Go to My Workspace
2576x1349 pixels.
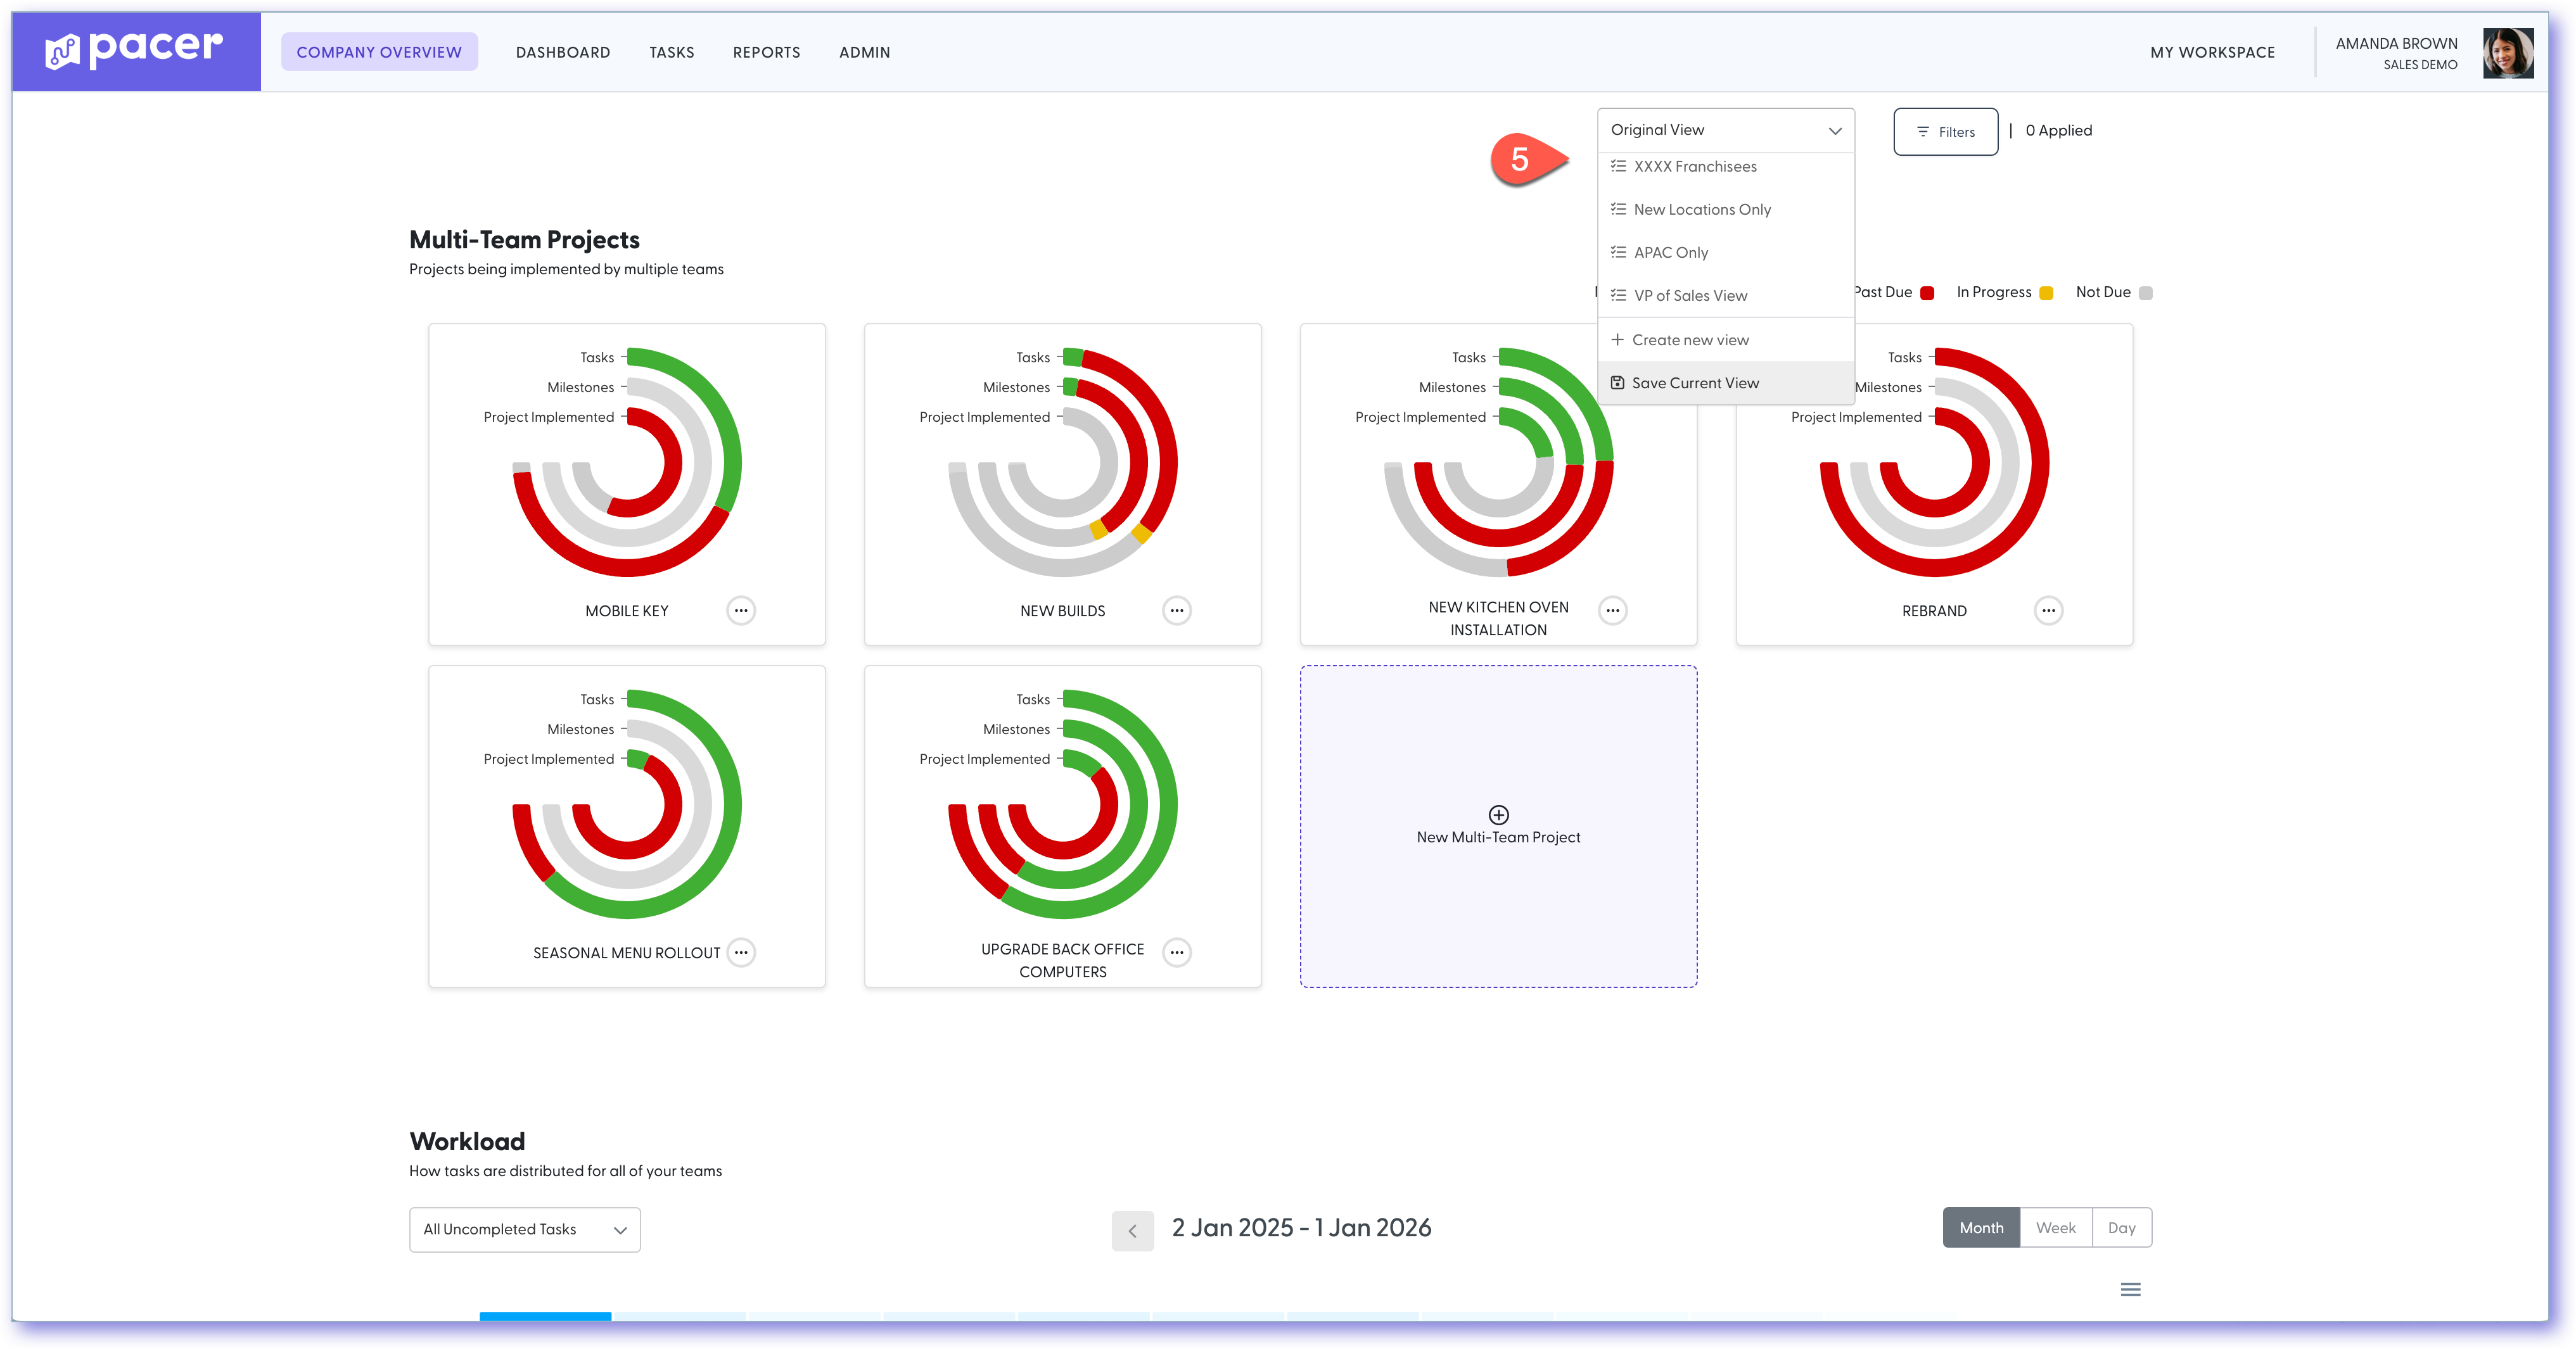point(2212,52)
